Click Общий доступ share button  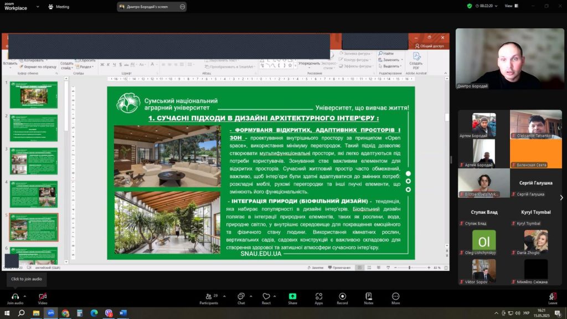pyautogui.click(x=429, y=46)
